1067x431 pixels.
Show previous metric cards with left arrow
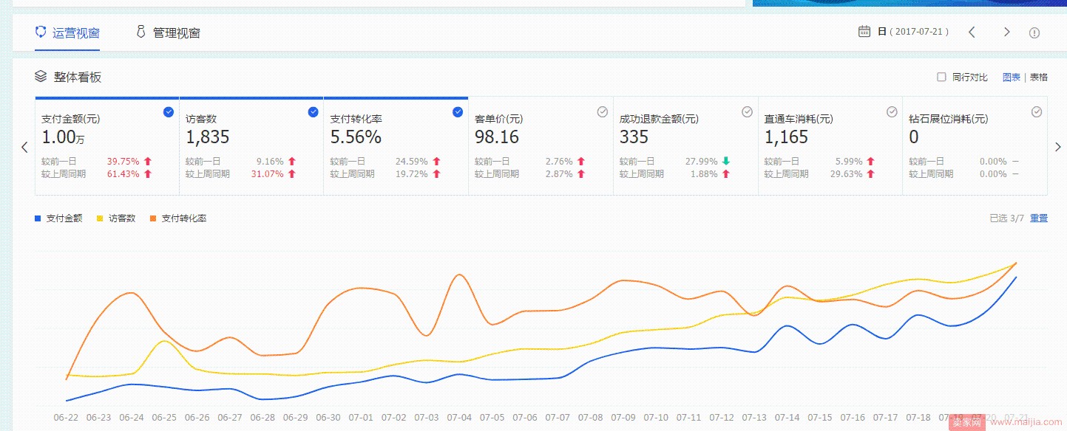pos(24,147)
